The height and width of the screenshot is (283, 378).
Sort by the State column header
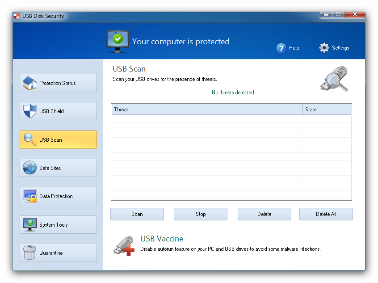327,109
